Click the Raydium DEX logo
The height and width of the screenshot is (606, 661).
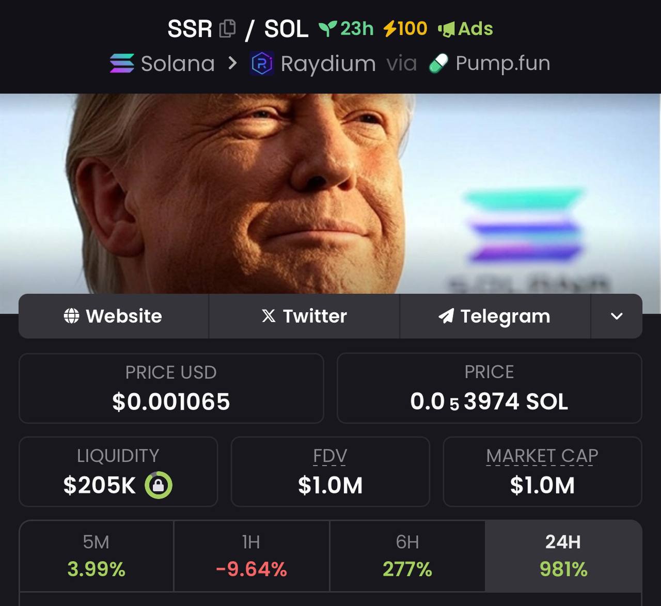[262, 63]
